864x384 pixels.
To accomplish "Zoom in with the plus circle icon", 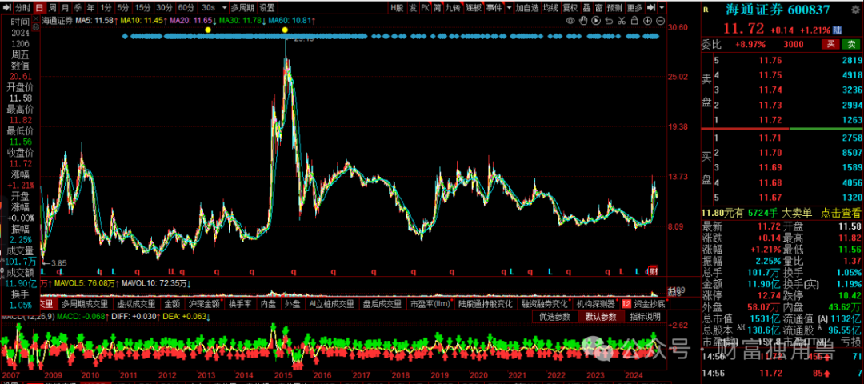I will 647,20.
